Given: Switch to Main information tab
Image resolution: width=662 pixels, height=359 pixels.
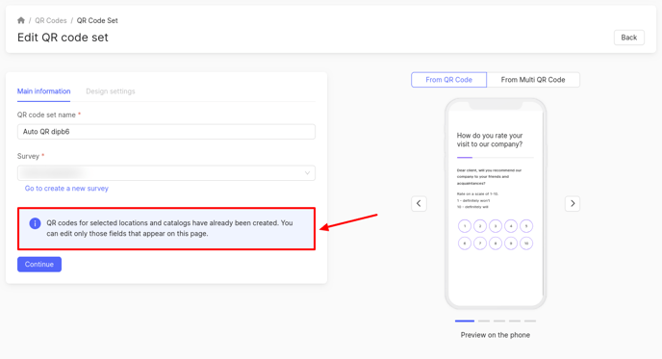Looking at the screenshot, I should coord(44,91).
